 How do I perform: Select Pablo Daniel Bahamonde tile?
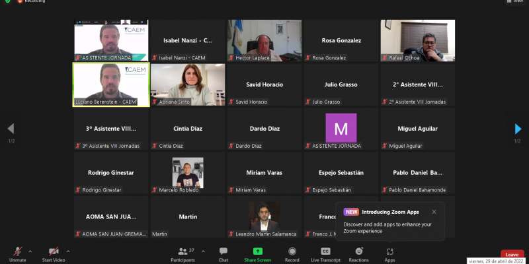click(418, 173)
